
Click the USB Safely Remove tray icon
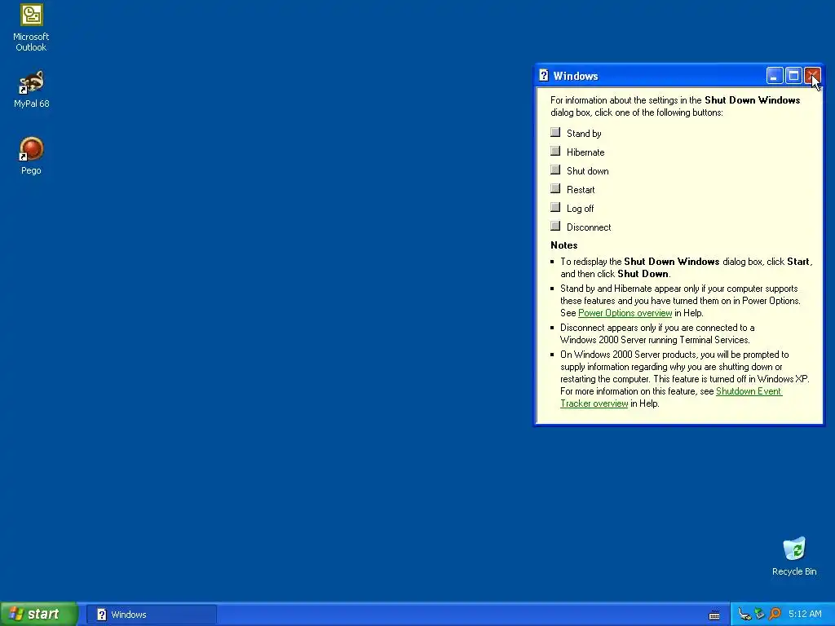745,615
